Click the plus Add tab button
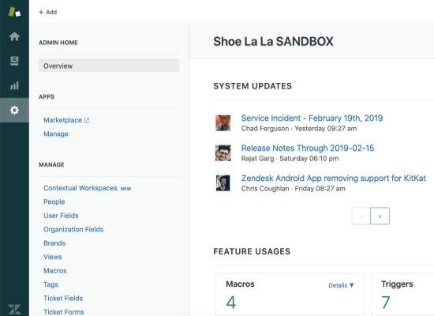 pos(47,12)
